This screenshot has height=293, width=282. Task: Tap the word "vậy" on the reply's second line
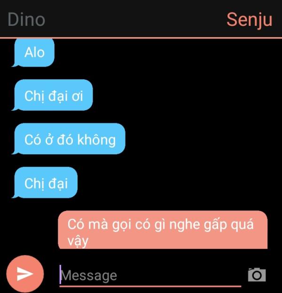(78, 241)
